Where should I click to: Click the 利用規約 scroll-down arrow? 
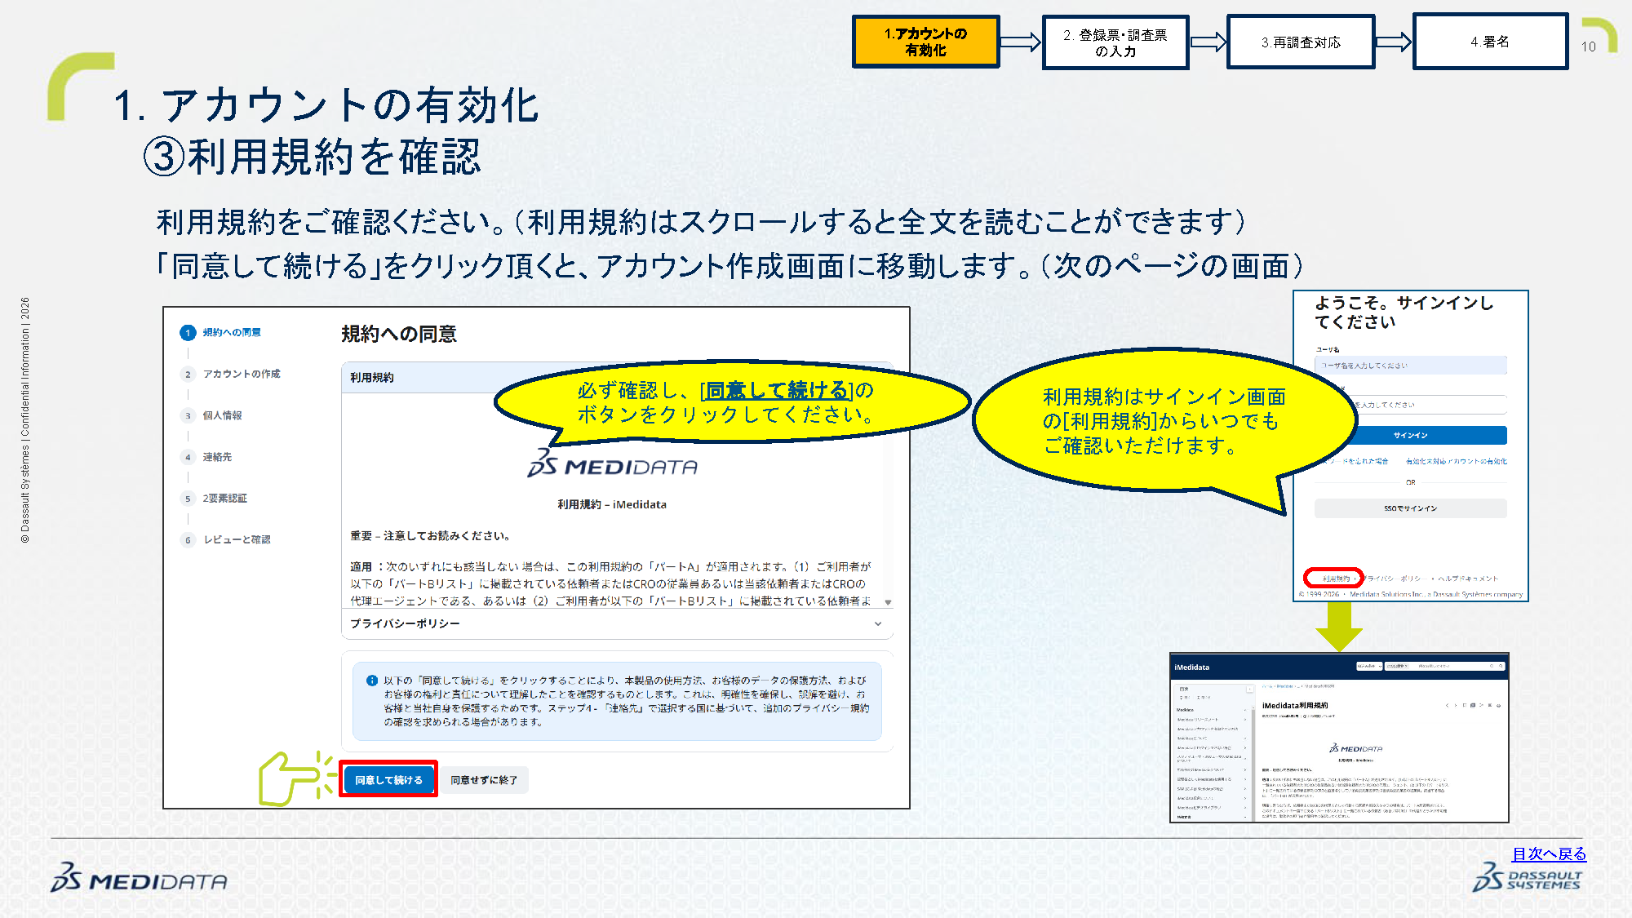click(x=888, y=602)
